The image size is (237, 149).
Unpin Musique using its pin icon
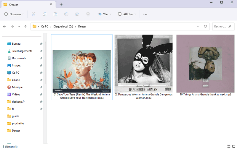coord(41,87)
